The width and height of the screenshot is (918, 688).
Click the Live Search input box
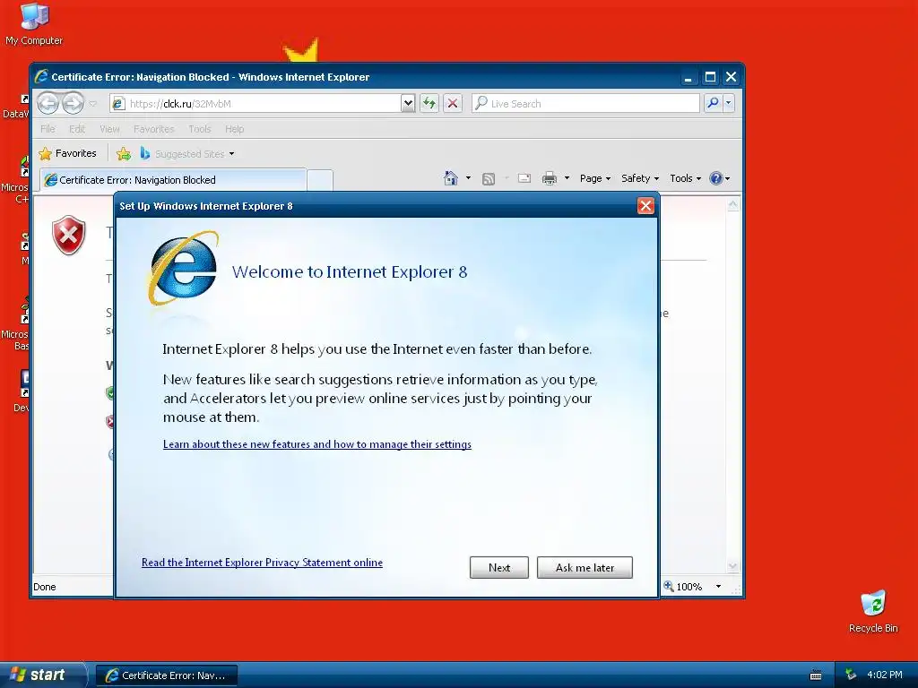point(585,104)
